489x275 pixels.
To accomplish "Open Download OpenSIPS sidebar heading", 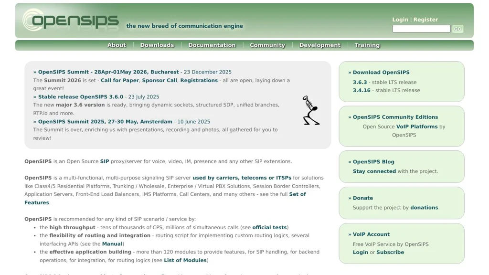I will [x=381, y=73].
